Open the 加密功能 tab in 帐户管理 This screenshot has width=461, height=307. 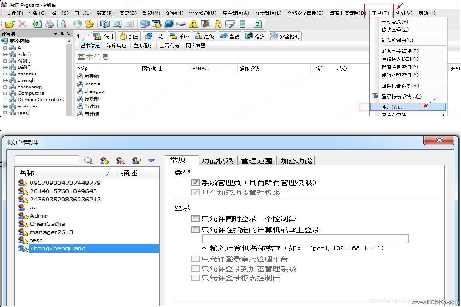coord(296,161)
